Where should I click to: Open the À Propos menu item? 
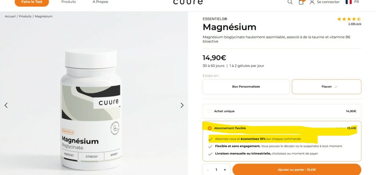(x=100, y=2)
